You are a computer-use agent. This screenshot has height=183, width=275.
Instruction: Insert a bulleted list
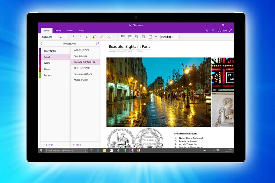tap(123, 37)
